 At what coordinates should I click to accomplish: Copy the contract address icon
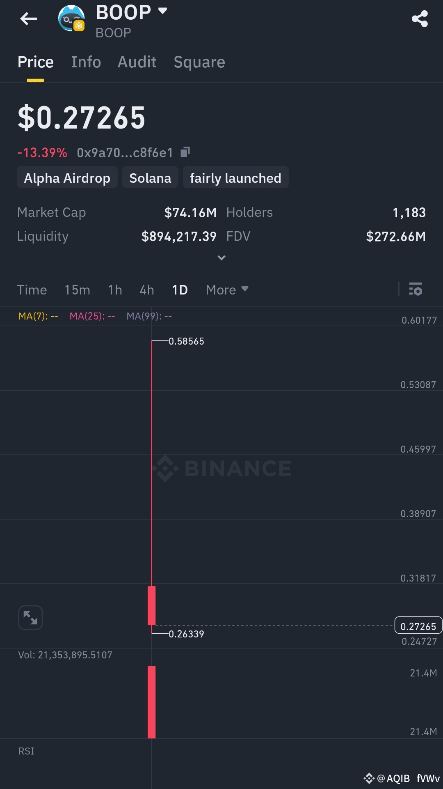click(x=185, y=152)
